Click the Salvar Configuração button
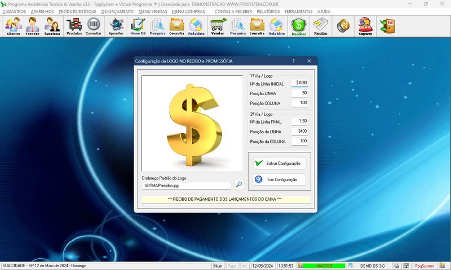451x270 pixels. pyautogui.click(x=279, y=163)
